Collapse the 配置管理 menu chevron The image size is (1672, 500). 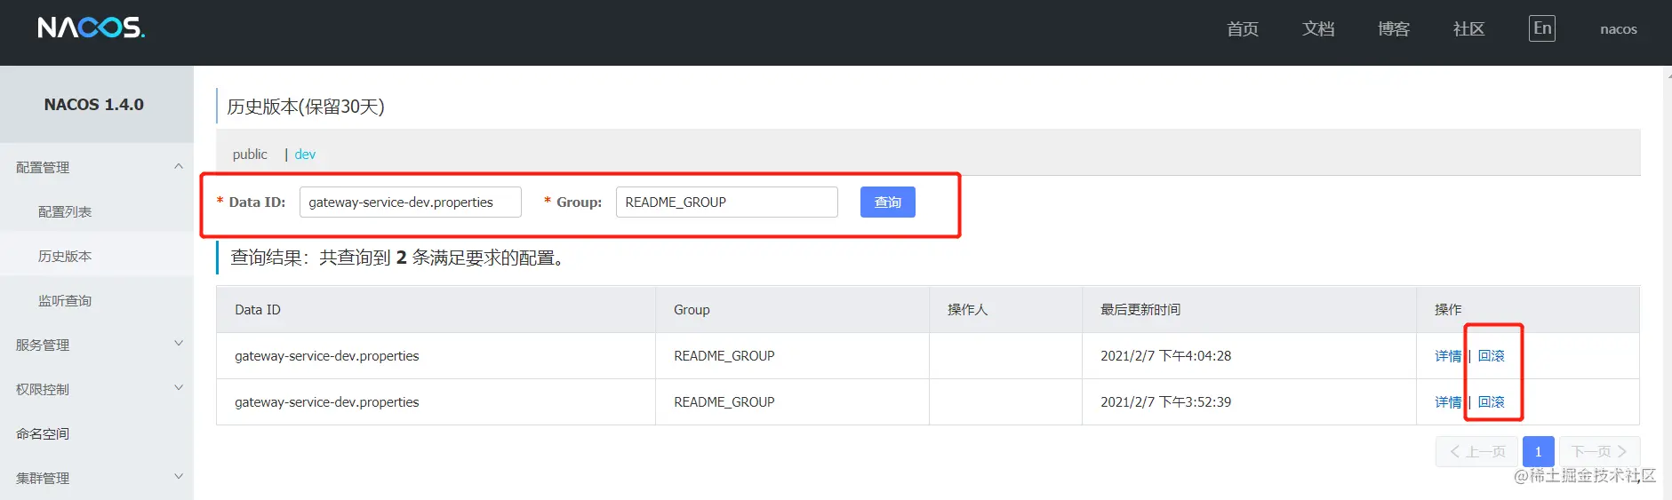[179, 166]
